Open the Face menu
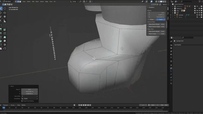203x114 pixels. [x=51, y=2]
